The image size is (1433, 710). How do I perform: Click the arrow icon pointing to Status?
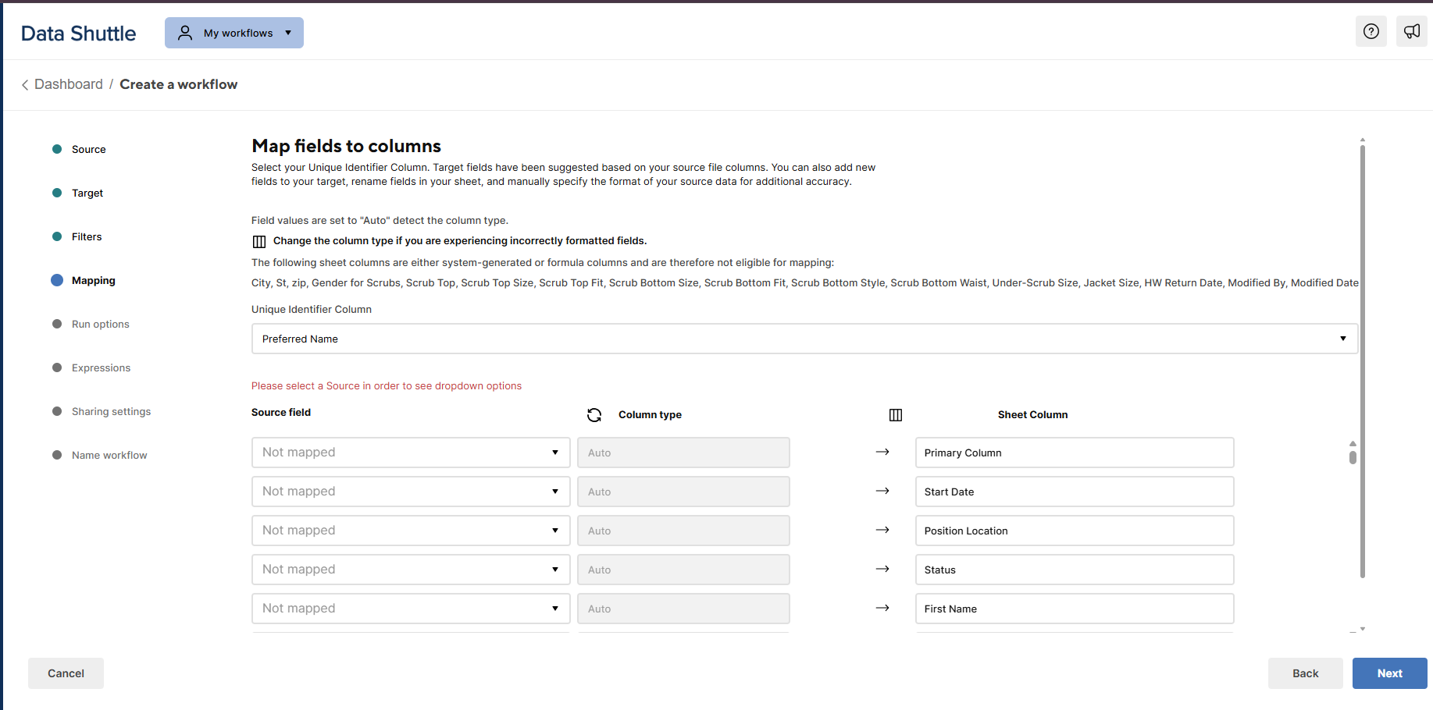(x=882, y=569)
